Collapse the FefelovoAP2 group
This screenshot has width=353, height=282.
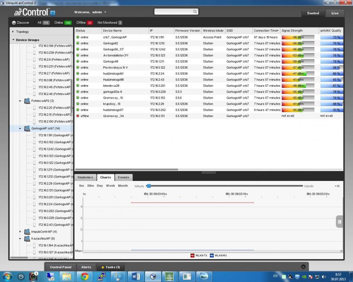pyautogui.click(x=20, y=101)
